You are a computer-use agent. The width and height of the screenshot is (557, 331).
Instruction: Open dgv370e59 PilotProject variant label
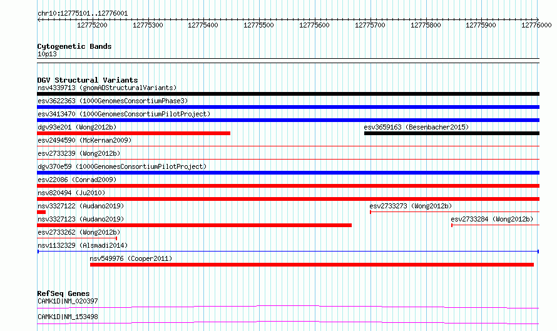(122, 166)
